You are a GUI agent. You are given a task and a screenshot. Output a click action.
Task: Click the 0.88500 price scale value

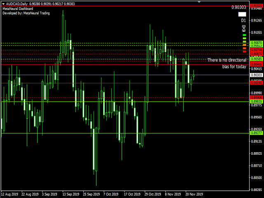click(x=257, y=178)
